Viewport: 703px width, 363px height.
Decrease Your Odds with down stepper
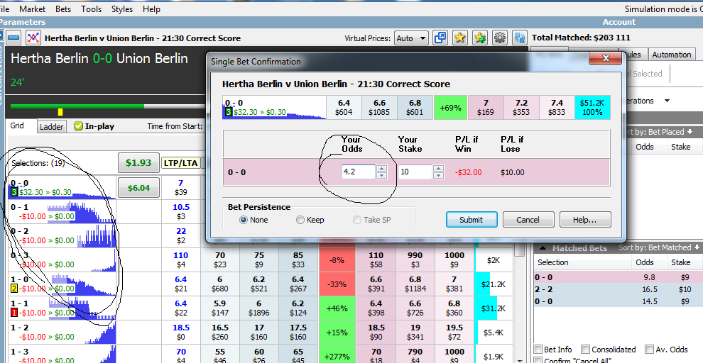381,175
